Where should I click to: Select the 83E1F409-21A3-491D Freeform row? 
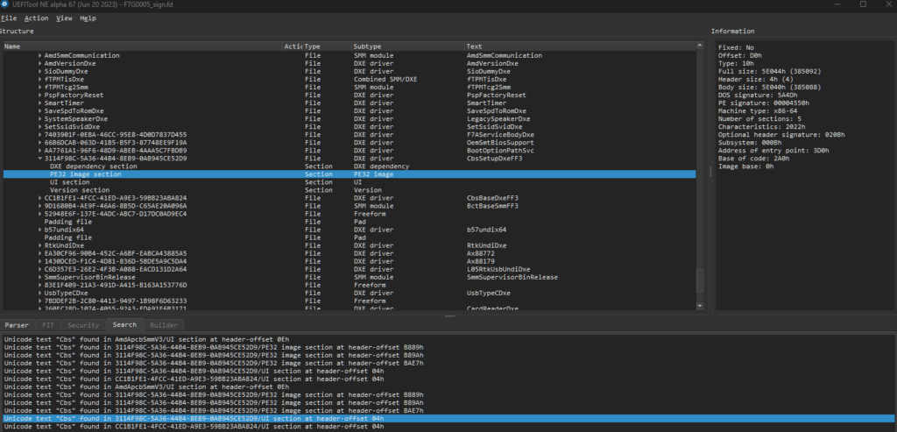coord(350,285)
